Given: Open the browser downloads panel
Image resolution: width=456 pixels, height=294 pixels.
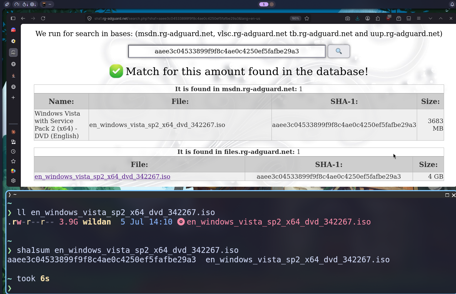Looking at the screenshot, I should coord(358,18).
